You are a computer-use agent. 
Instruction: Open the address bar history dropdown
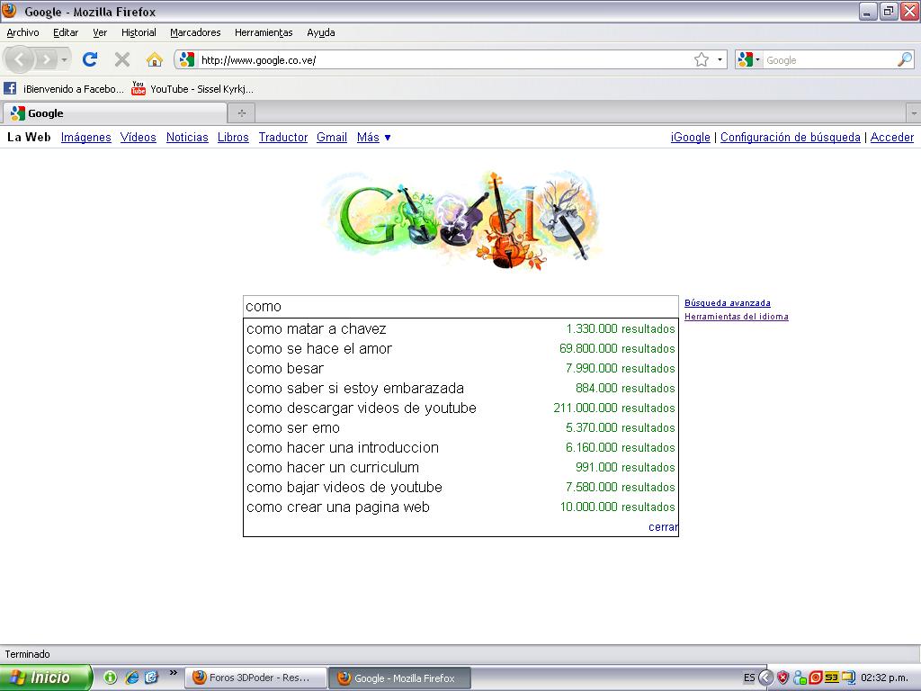click(x=720, y=59)
